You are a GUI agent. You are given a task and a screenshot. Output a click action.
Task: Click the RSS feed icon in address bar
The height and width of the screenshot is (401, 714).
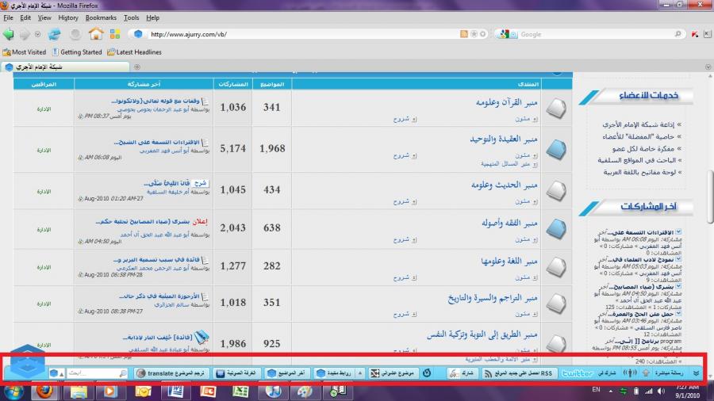[464, 34]
